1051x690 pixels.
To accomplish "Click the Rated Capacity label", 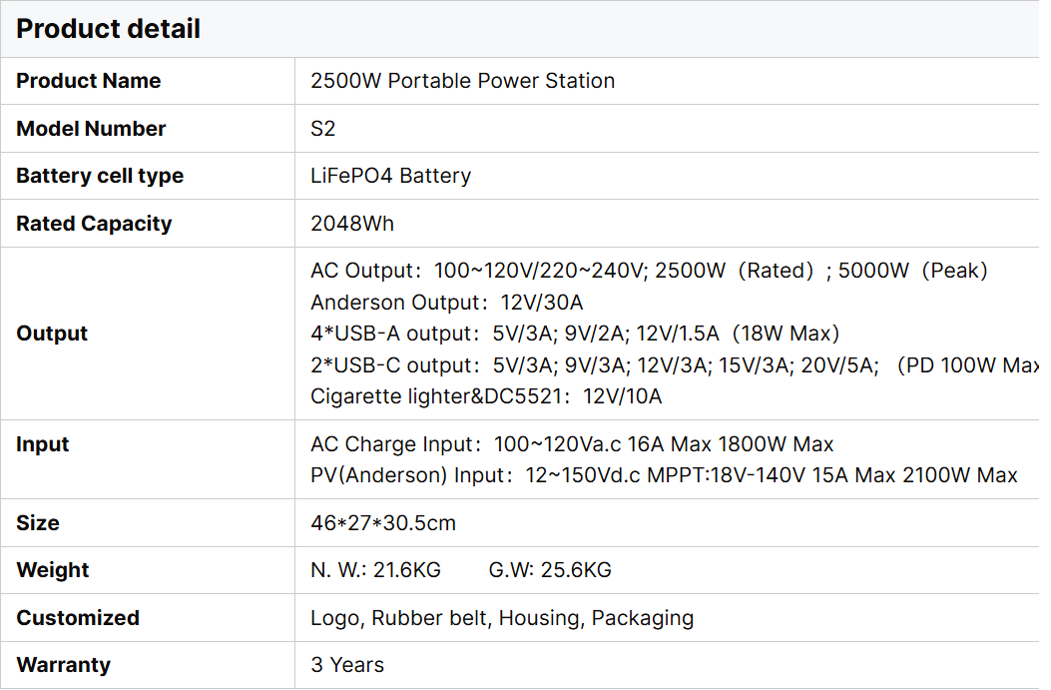I will click(94, 224).
